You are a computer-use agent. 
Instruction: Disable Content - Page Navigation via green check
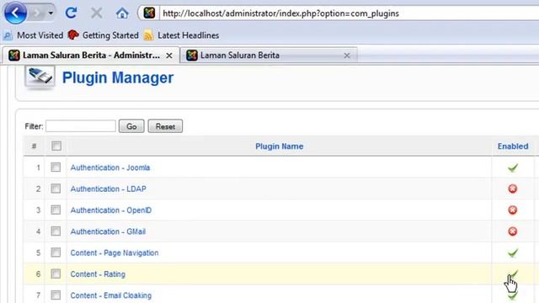(513, 252)
